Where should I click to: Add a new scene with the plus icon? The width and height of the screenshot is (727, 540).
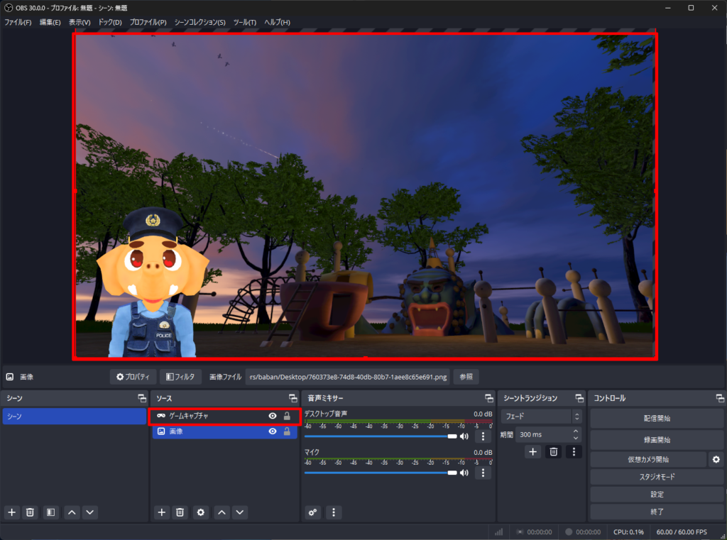(11, 512)
